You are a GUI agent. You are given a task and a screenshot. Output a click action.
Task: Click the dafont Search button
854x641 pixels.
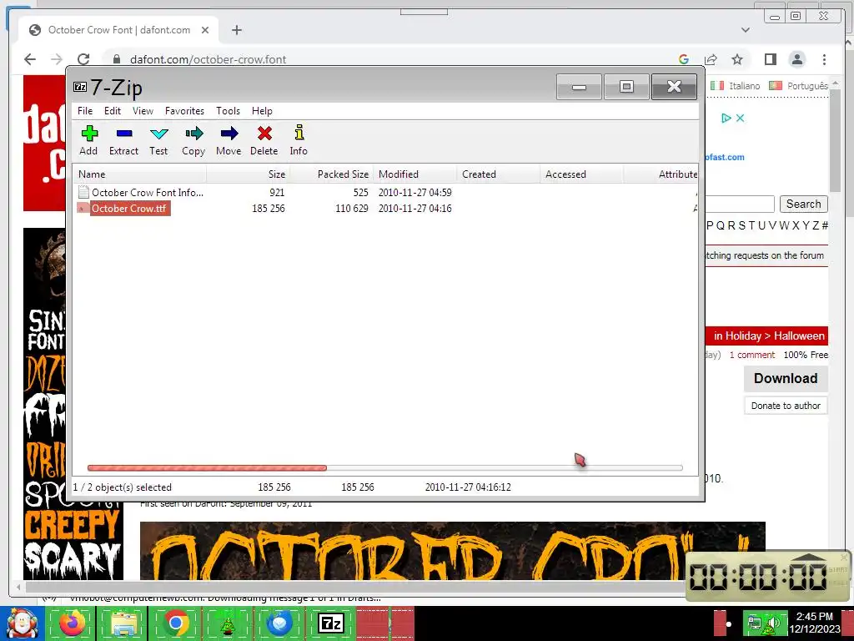click(803, 204)
